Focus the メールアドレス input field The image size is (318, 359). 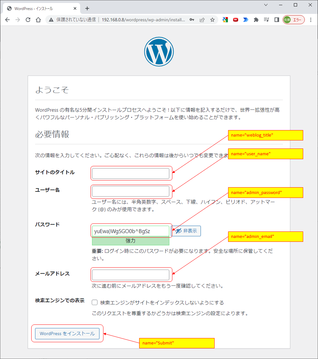[x=131, y=275]
